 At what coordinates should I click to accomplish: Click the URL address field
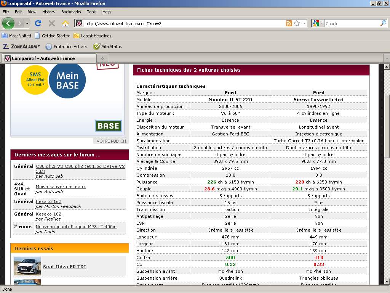[183, 24]
